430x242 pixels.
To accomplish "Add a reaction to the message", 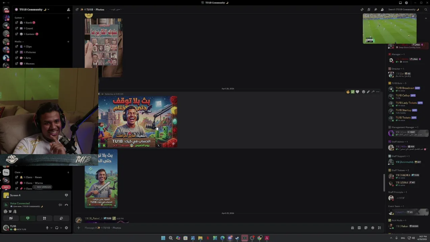I will point(363,92).
